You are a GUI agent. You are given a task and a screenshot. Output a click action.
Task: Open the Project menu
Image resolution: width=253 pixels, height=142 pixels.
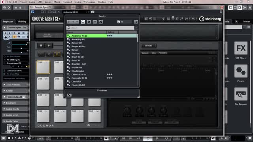tap(23, 2)
